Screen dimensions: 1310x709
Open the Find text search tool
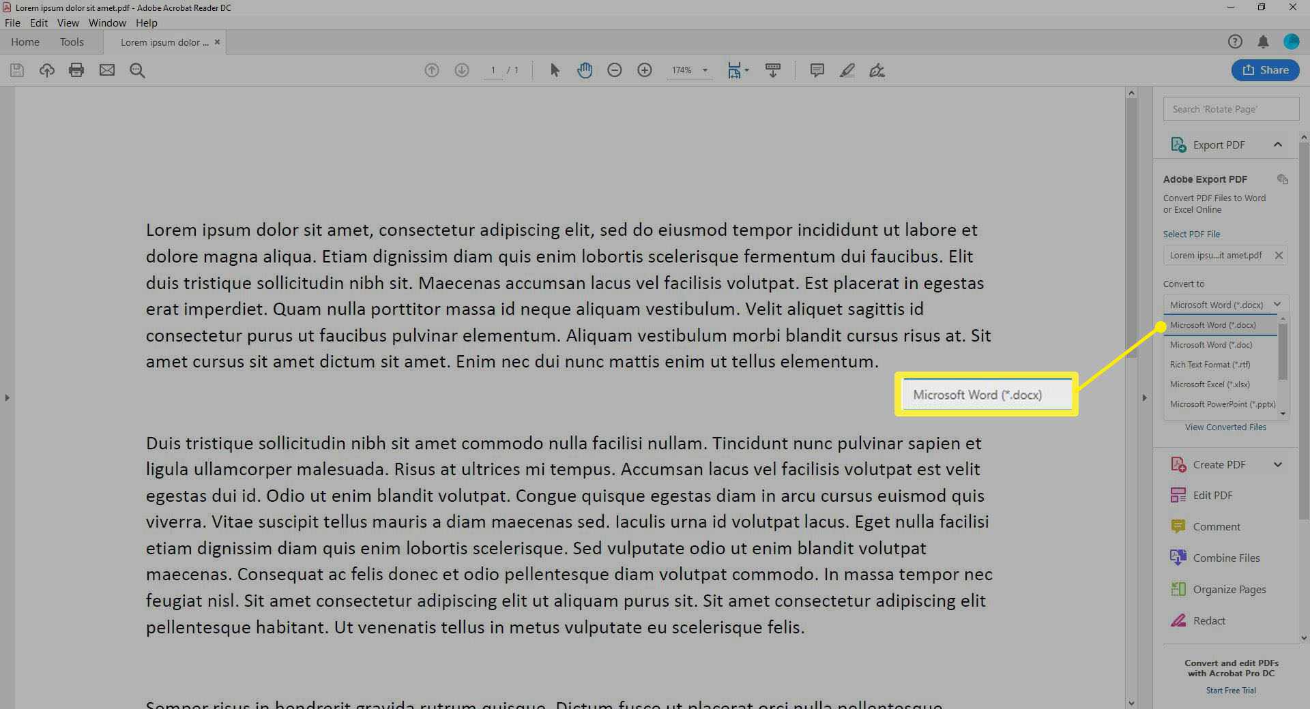[x=137, y=70]
